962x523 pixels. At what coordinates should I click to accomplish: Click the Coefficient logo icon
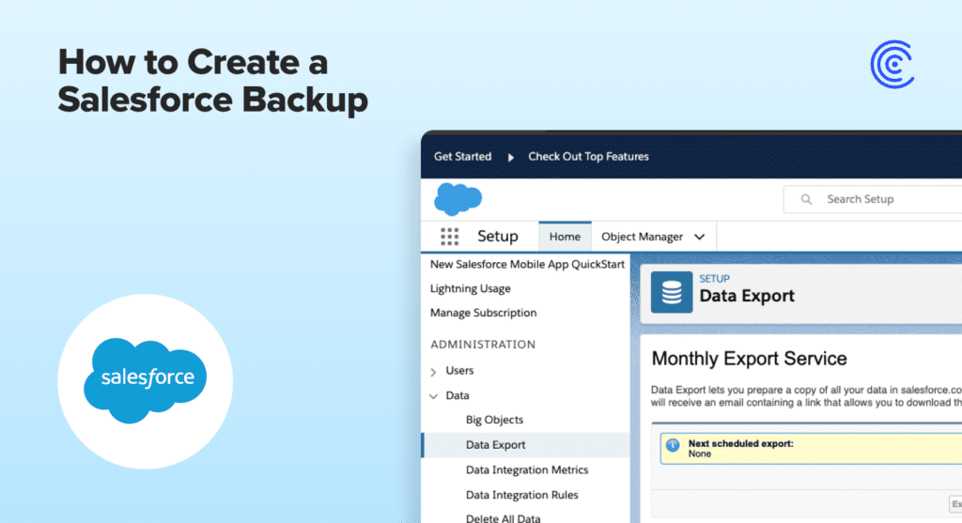(892, 65)
